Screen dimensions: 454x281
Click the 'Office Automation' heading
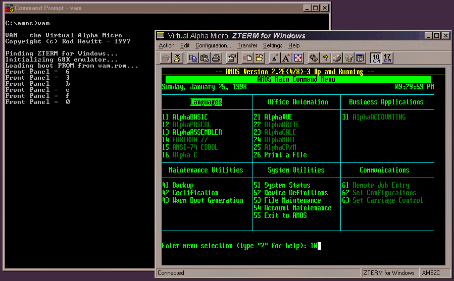point(297,102)
